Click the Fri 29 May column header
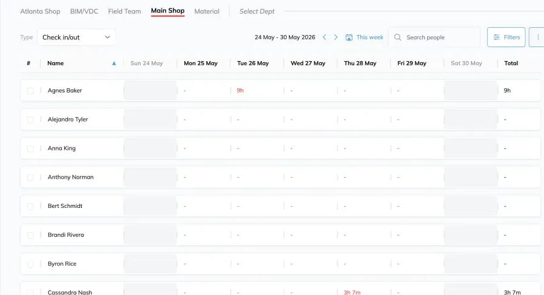This screenshot has width=544, height=295. pyautogui.click(x=412, y=63)
